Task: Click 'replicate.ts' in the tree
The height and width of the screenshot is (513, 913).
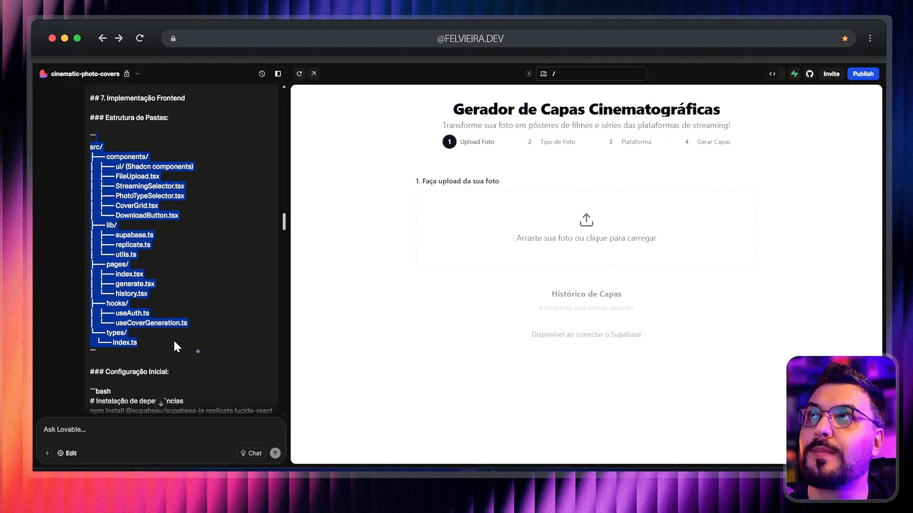Action: pos(133,245)
